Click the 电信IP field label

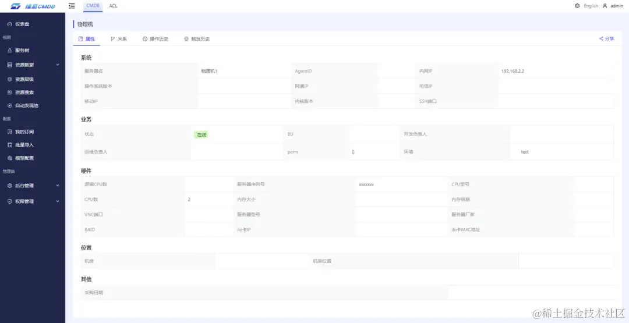point(426,86)
